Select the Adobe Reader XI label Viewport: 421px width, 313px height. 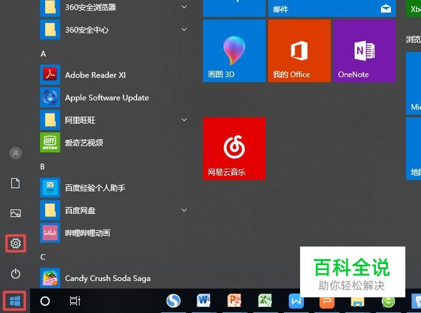pyautogui.click(x=95, y=75)
